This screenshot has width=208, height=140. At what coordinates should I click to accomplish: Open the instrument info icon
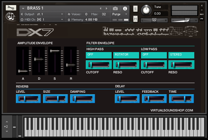pyautogui.click(x=125, y=8)
